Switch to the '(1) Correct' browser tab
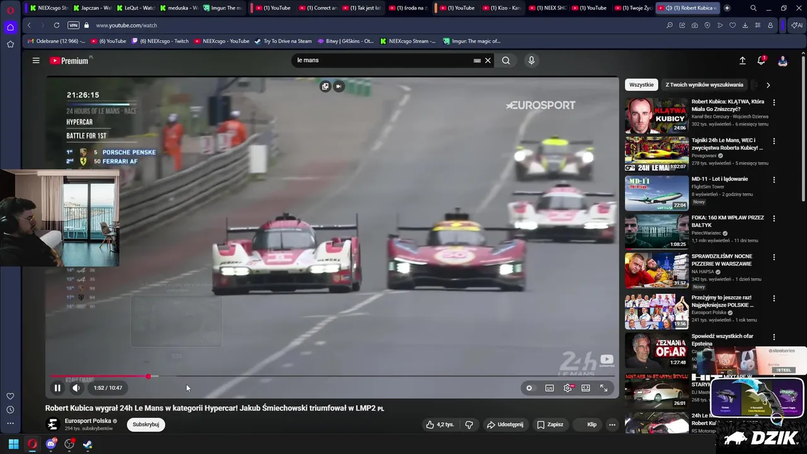The image size is (807, 454). (318, 8)
